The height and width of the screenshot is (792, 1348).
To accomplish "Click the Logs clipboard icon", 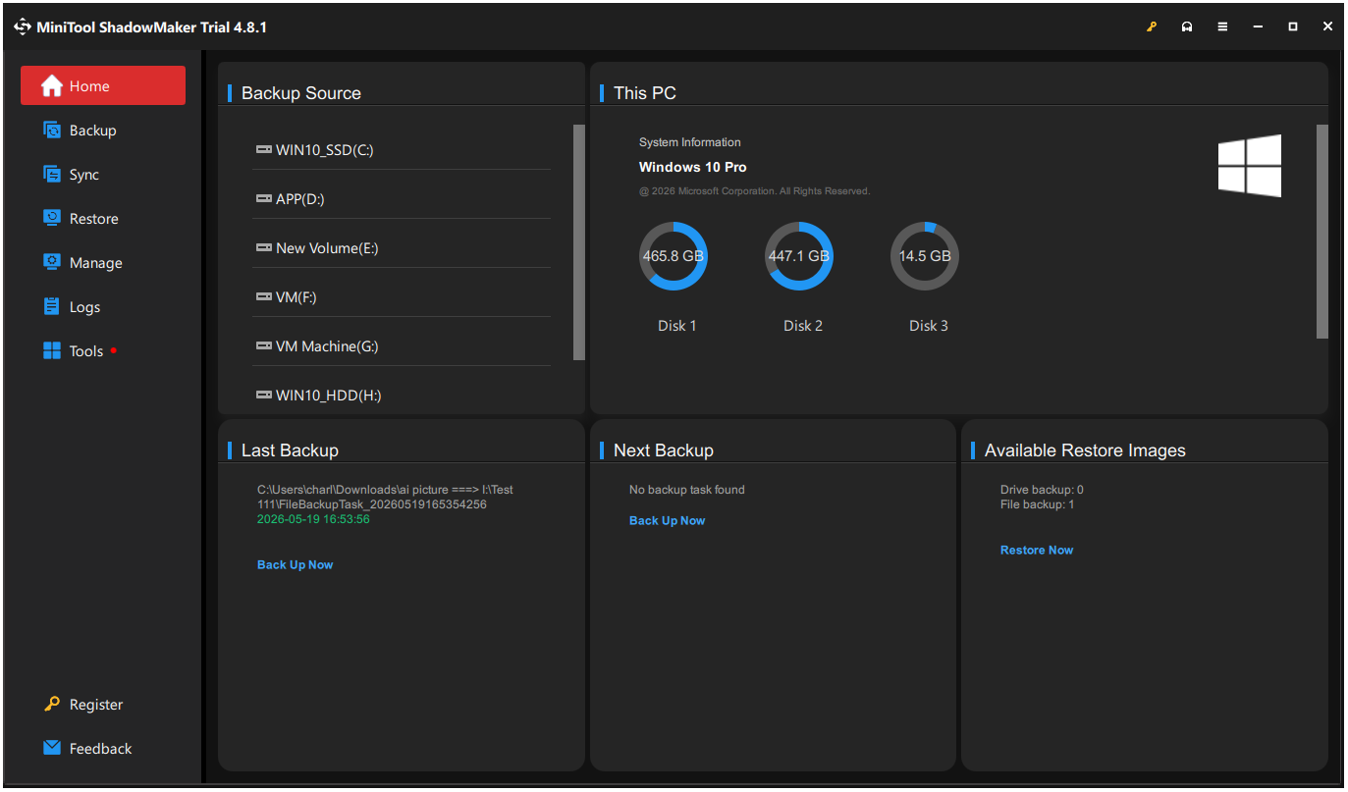I will (x=52, y=306).
